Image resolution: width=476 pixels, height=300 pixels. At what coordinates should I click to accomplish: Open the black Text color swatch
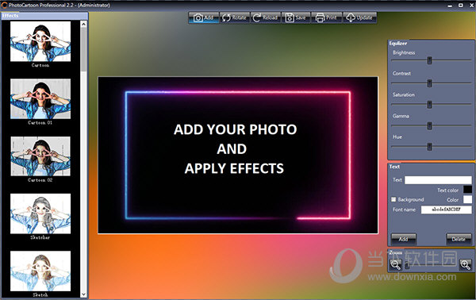467,190
